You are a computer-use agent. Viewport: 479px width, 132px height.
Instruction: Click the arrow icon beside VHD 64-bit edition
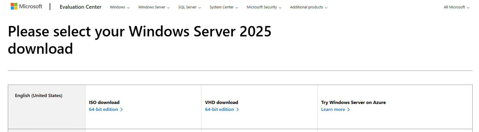point(238,109)
